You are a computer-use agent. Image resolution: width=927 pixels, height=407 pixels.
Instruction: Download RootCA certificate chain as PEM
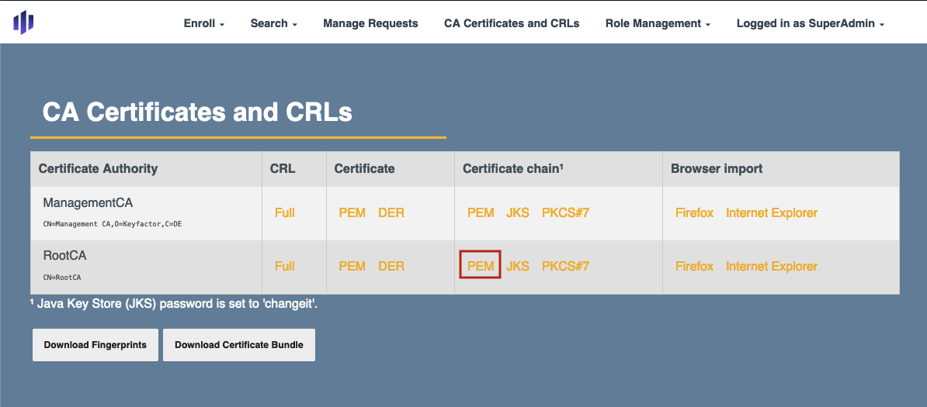pos(481,266)
